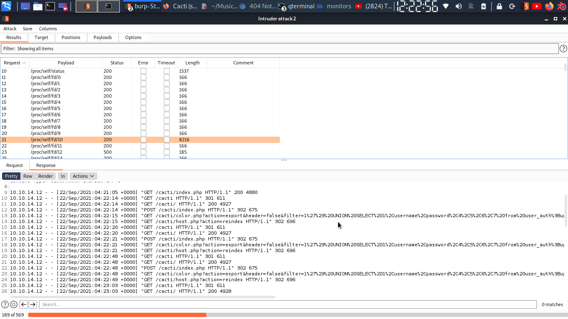Toggle Error checkbox for /proc/self/fd/0 row
This screenshot has height=319, width=568.
point(143,77)
